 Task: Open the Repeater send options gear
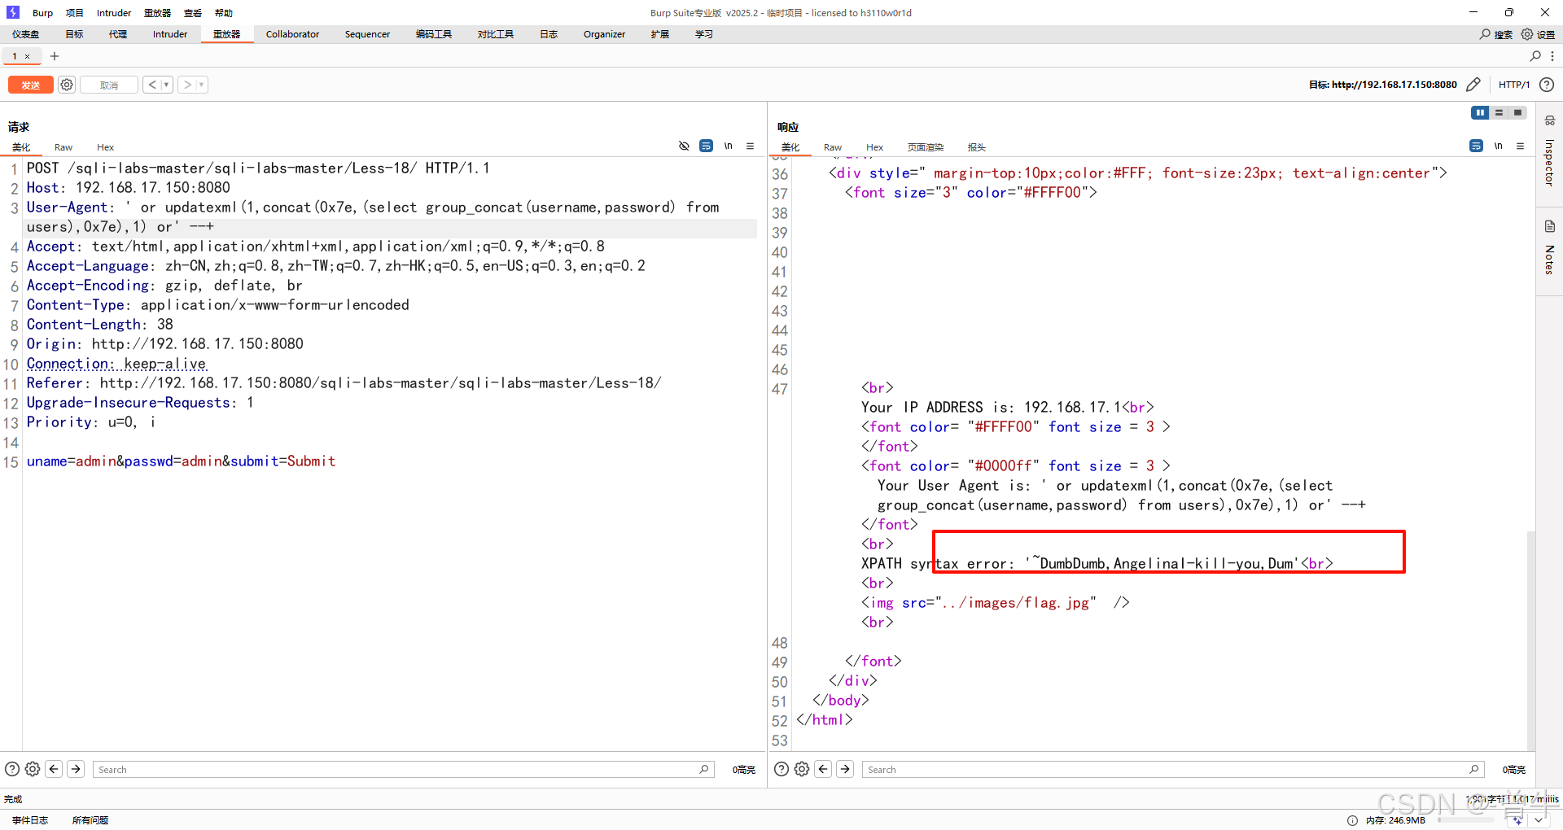[67, 85]
